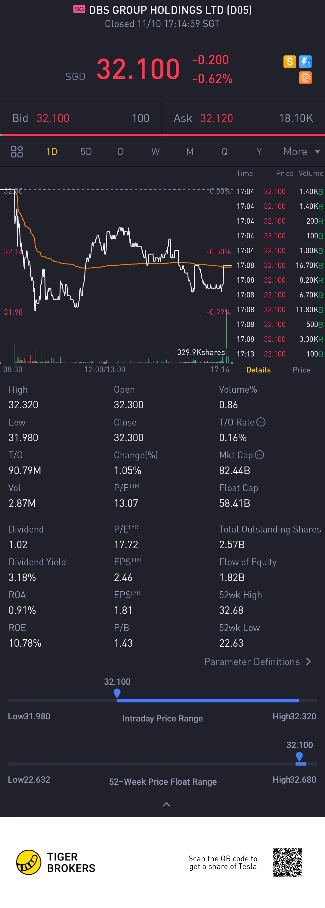
Task: Select the 1D chart period
Action: click(x=52, y=152)
